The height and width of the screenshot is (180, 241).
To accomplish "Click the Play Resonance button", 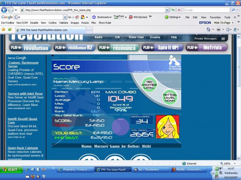I will (118, 47).
